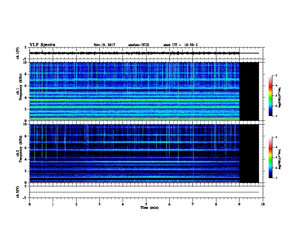The width and height of the screenshot is (296, 229).
Task: Click the black no-data region in ch.2 spectrogram
Action: 249,153
